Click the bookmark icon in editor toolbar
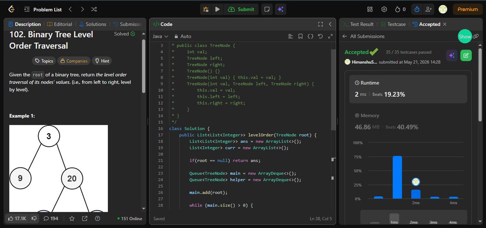The width and height of the screenshot is (486, 228). pos(300,36)
